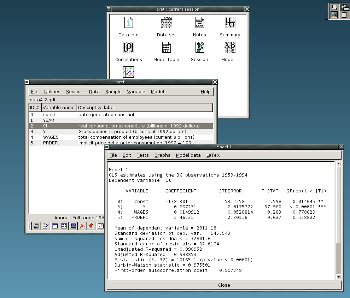
Task: Click the upper-right desktop pager workspace
Action: (x=344, y=8)
